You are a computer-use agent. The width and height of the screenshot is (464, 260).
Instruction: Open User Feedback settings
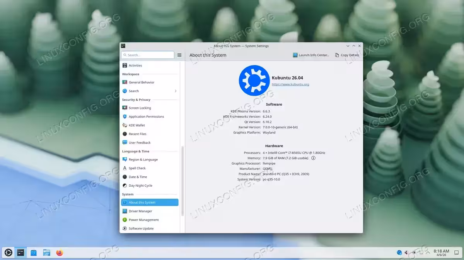click(150, 143)
